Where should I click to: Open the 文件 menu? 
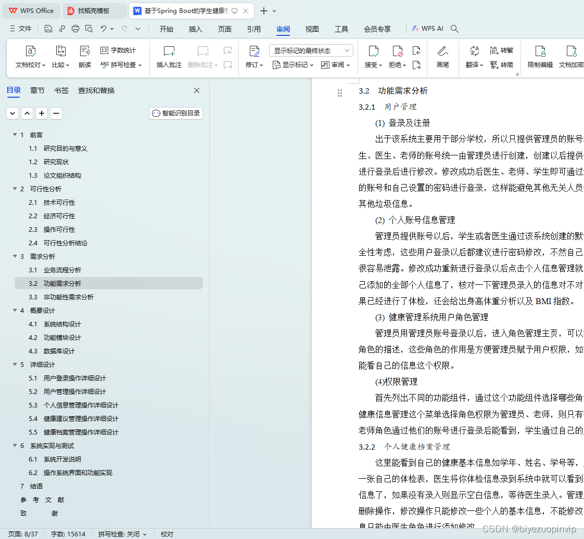pos(20,29)
